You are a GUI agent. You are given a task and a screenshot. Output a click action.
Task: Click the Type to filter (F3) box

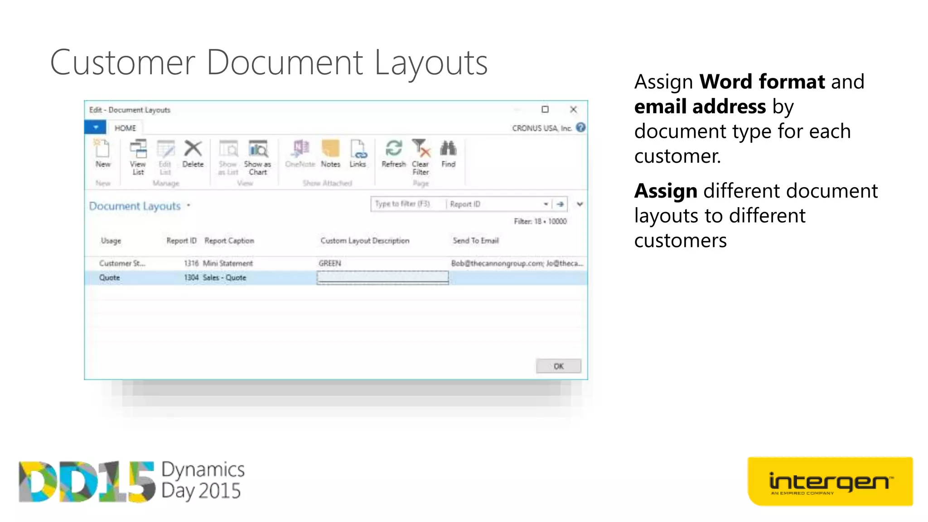pos(408,204)
